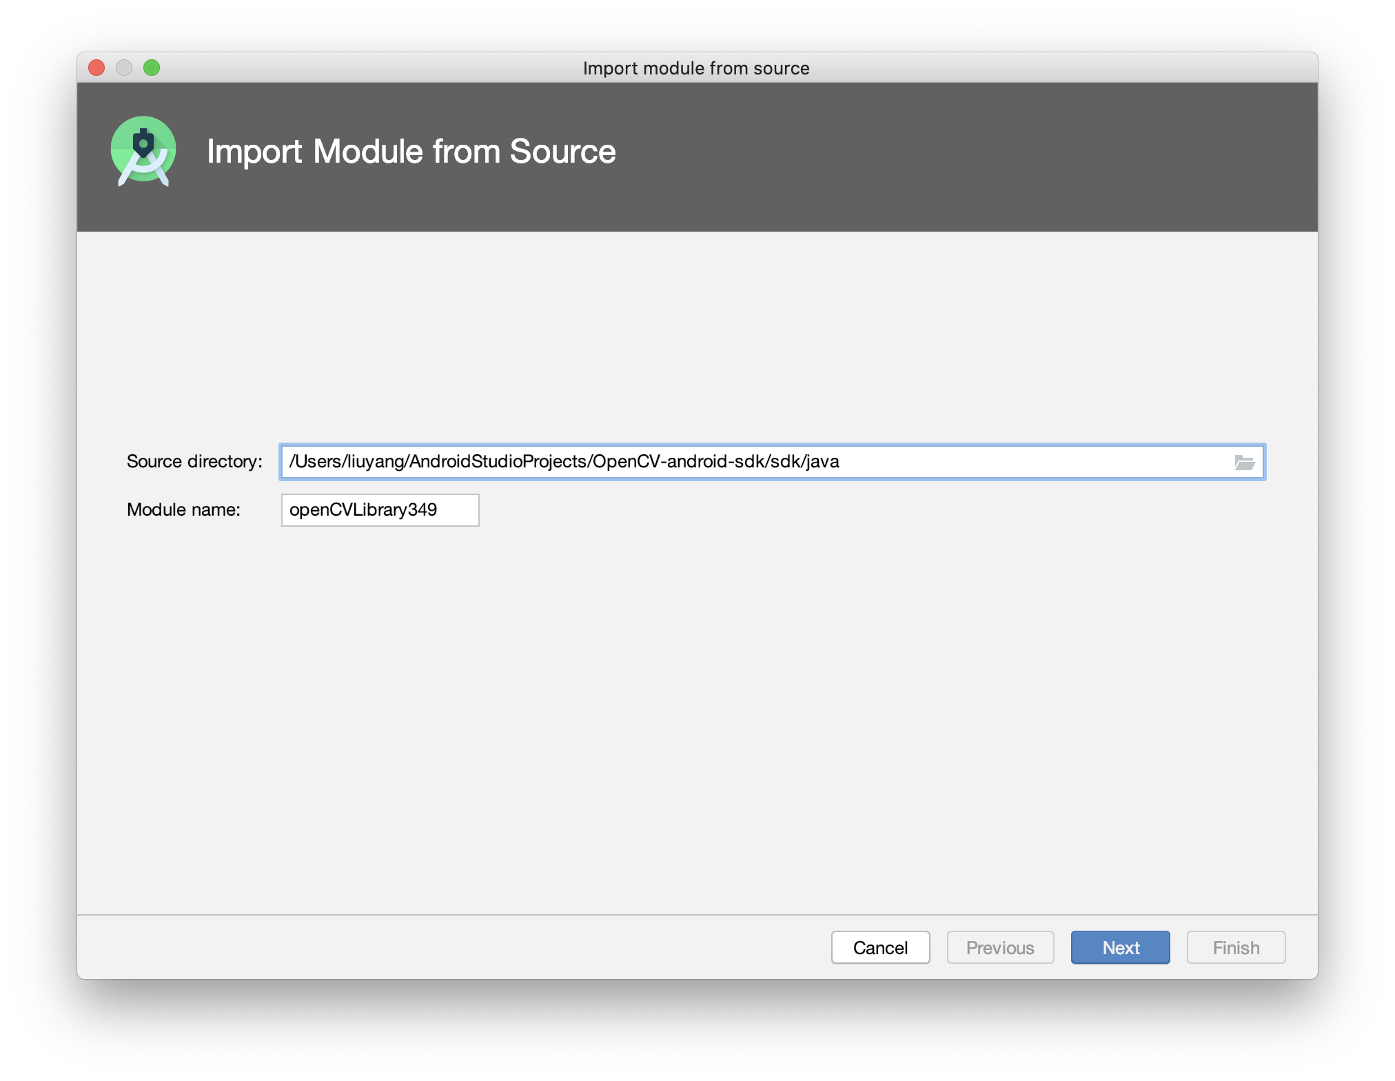Click "AndroidStudioProjects" in the source path
This screenshot has width=1395, height=1081.
pos(498,461)
